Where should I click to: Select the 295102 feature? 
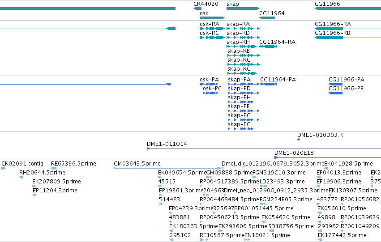pos(171,240)
